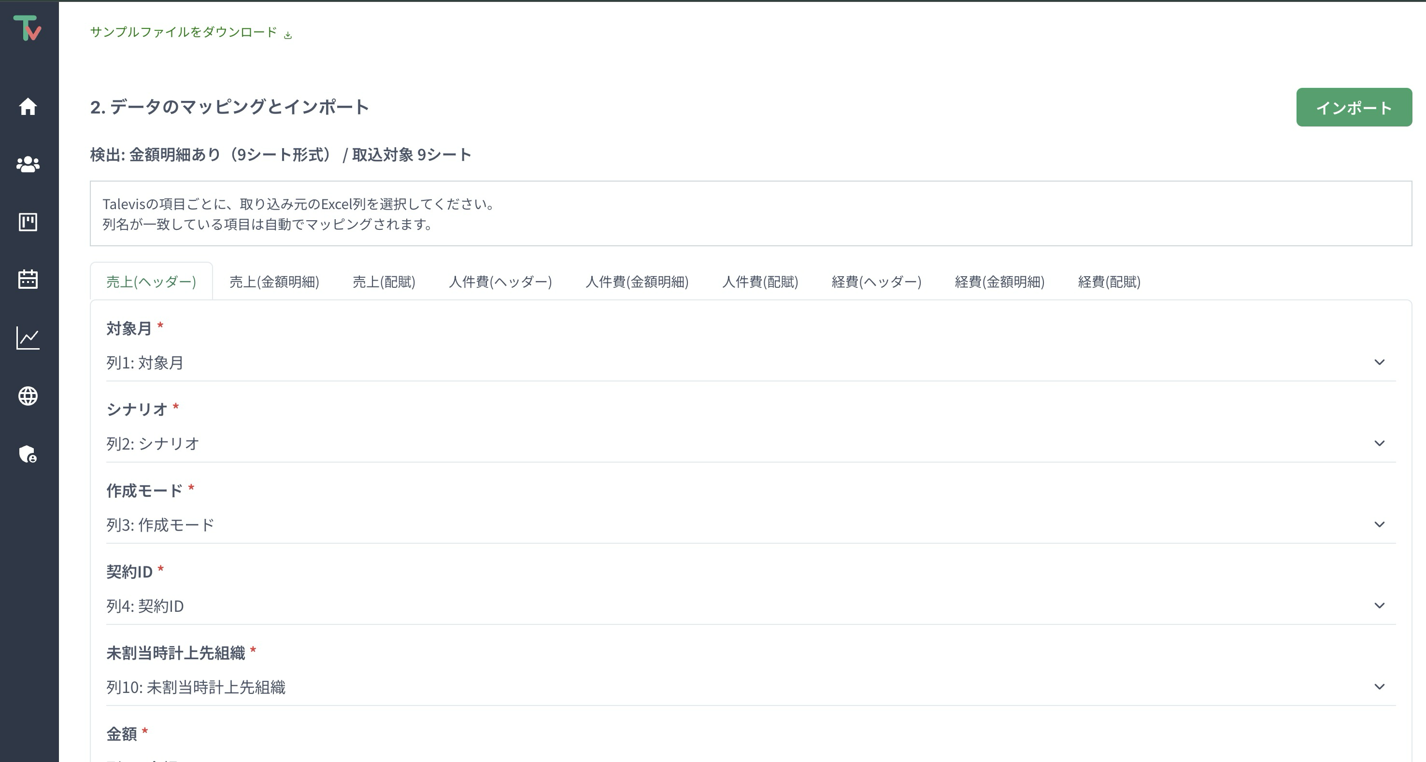
Task: Switch to 経費(ヘッダー) tab
Action: click(x=876, y=282)
